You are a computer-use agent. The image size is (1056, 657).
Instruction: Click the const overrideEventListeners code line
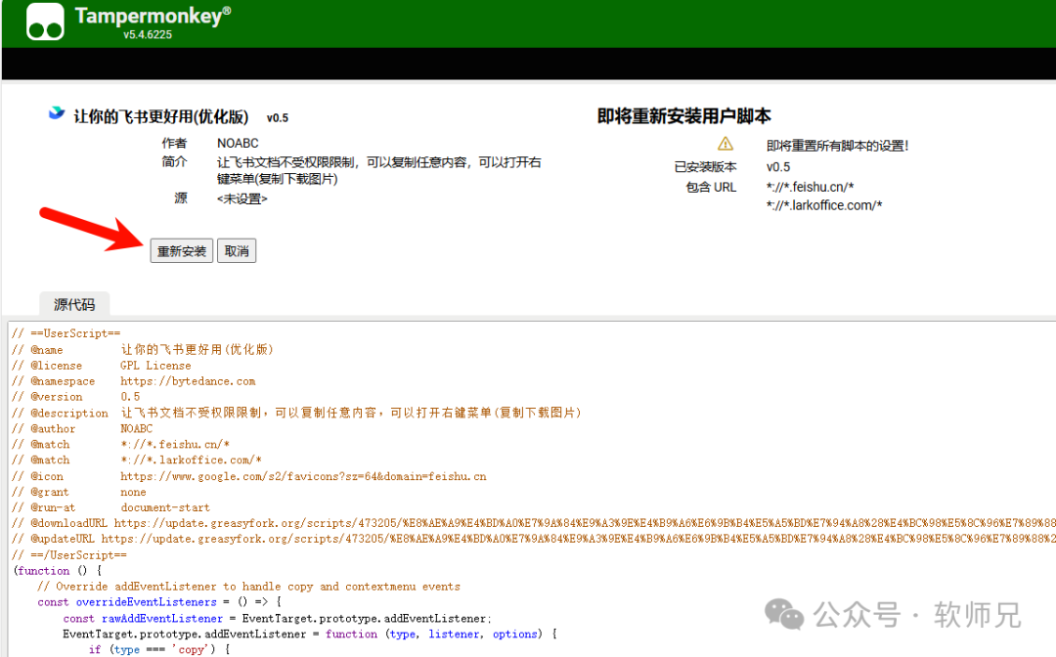[159, 602]
